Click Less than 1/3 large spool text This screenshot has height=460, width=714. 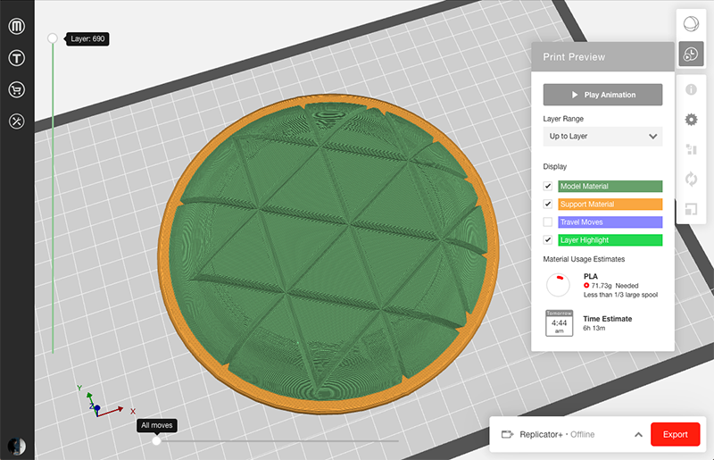(x=620, y=295)
